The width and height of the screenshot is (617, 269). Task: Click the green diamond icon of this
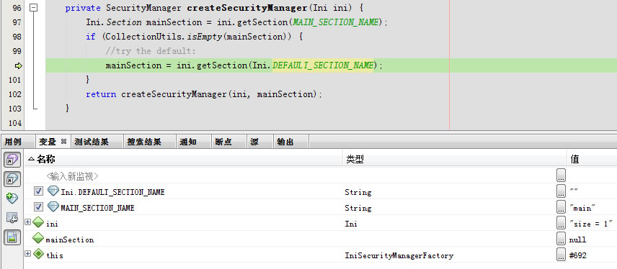38,255
